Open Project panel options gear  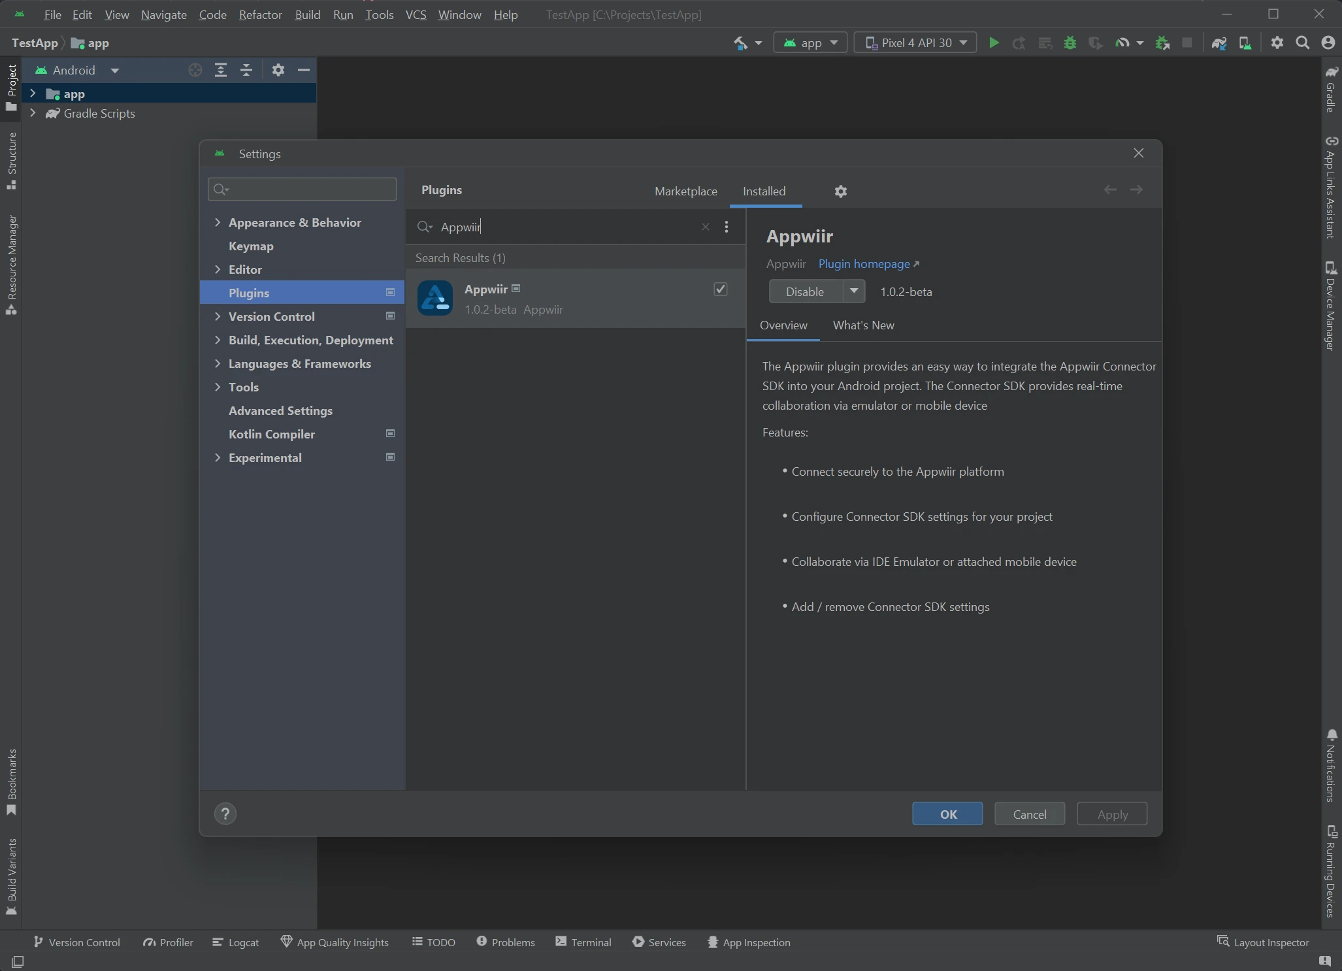(278, 70)
